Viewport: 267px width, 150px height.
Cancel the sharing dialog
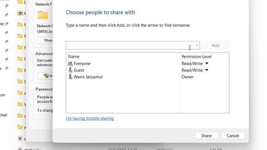click(233, 136)
